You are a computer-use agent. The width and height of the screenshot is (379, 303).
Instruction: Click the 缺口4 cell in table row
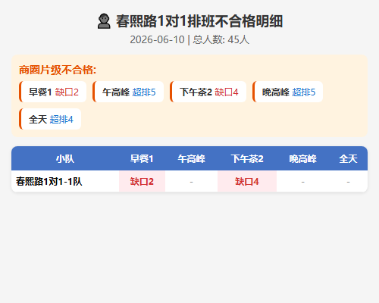[x=247, y=182]
